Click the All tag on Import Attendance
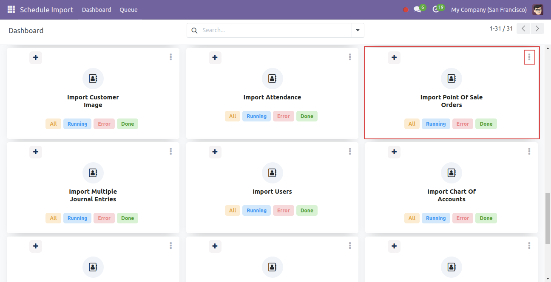The height and width of the screenshot is (282, 551). point(233,116)
